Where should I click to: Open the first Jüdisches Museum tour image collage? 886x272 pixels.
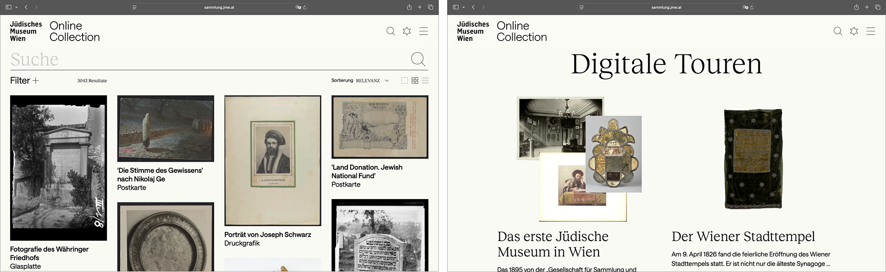[579, 159]
